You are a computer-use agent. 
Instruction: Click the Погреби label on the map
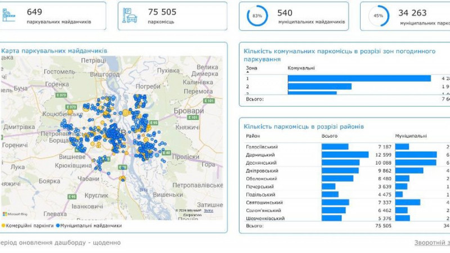tap(148, 86)
